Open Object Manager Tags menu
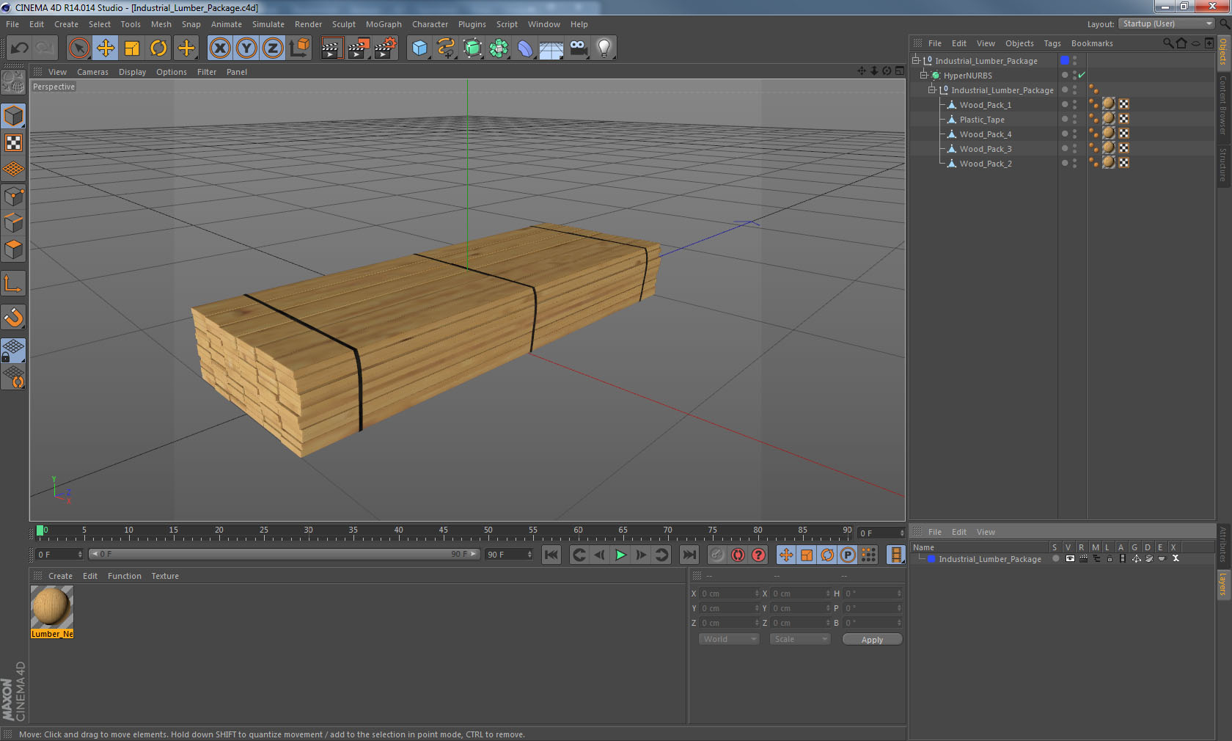 [1052, 43]
